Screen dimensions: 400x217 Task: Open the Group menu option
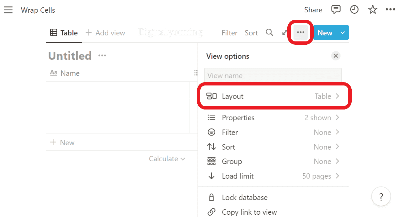[x=273, y=162]
